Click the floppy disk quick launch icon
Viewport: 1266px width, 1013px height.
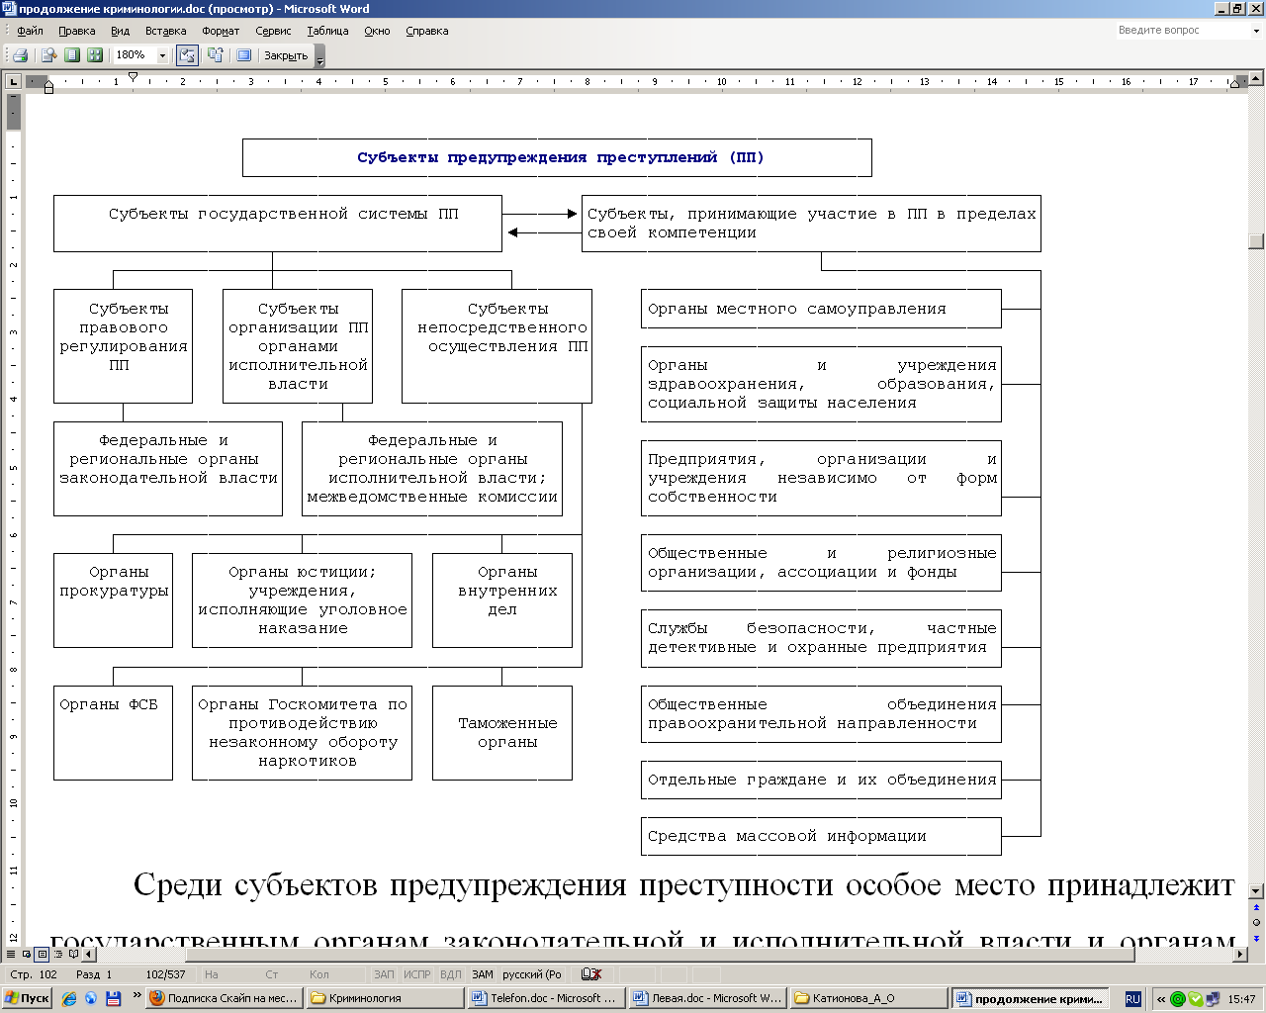point(113,999)
